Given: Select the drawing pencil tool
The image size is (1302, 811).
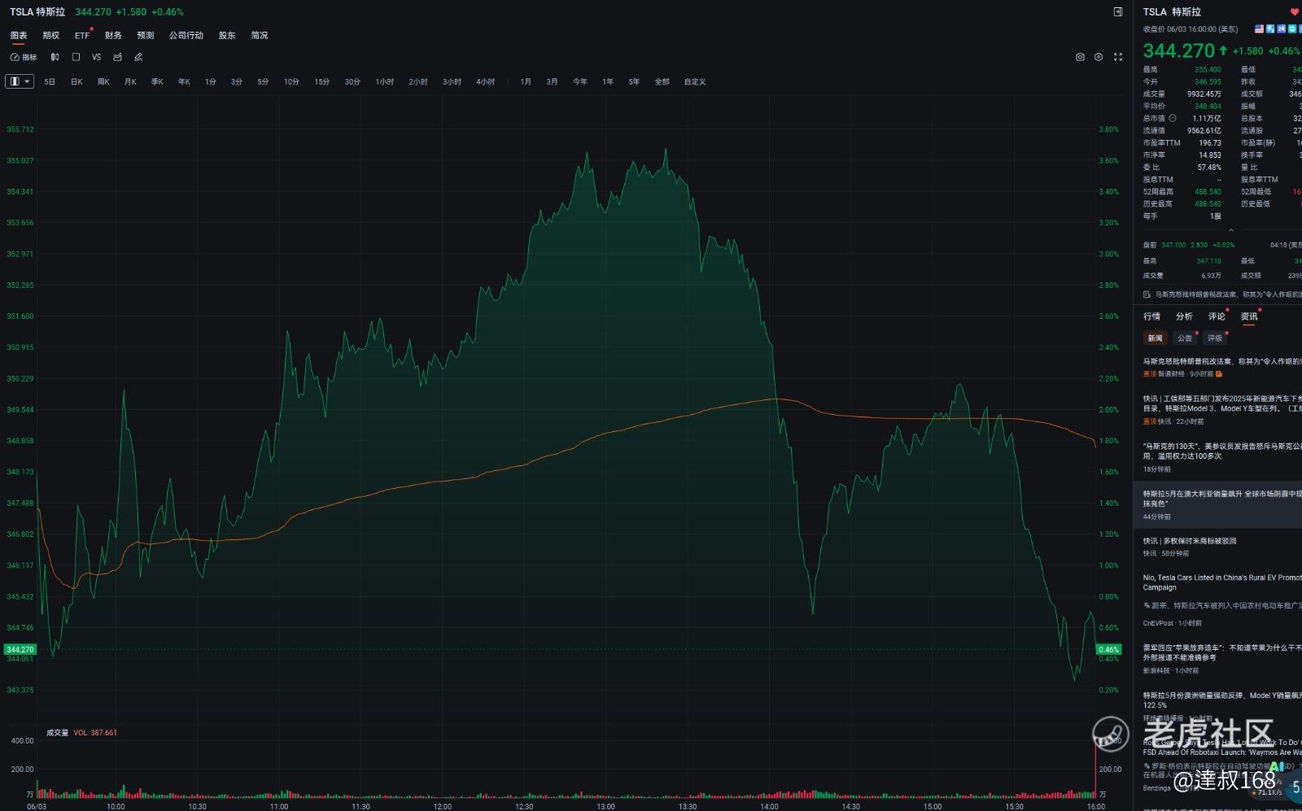Looking at the screenshot, I should [x=138, y=57].
